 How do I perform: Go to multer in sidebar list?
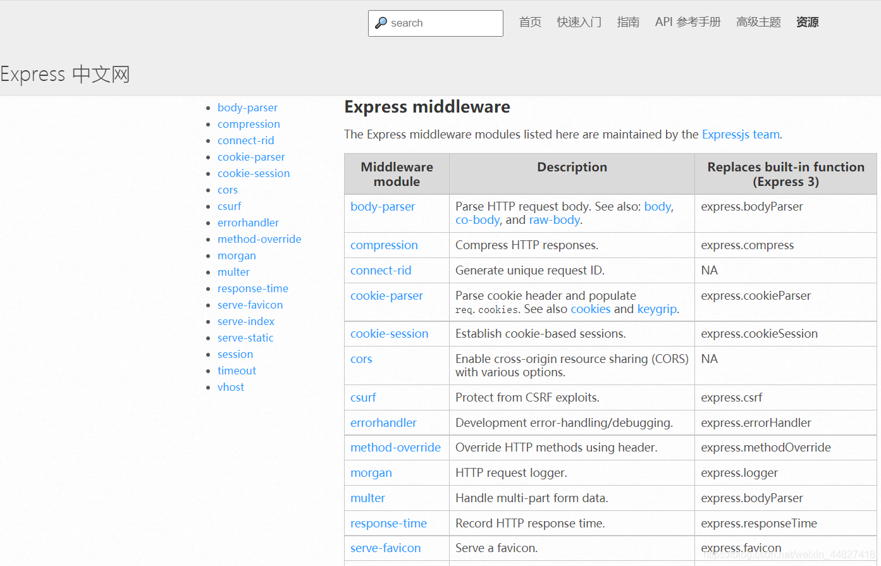point(233,272)
